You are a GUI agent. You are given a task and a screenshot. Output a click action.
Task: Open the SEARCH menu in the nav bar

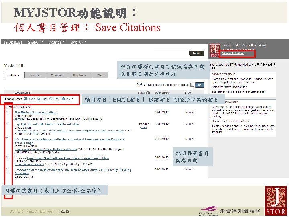36,42
